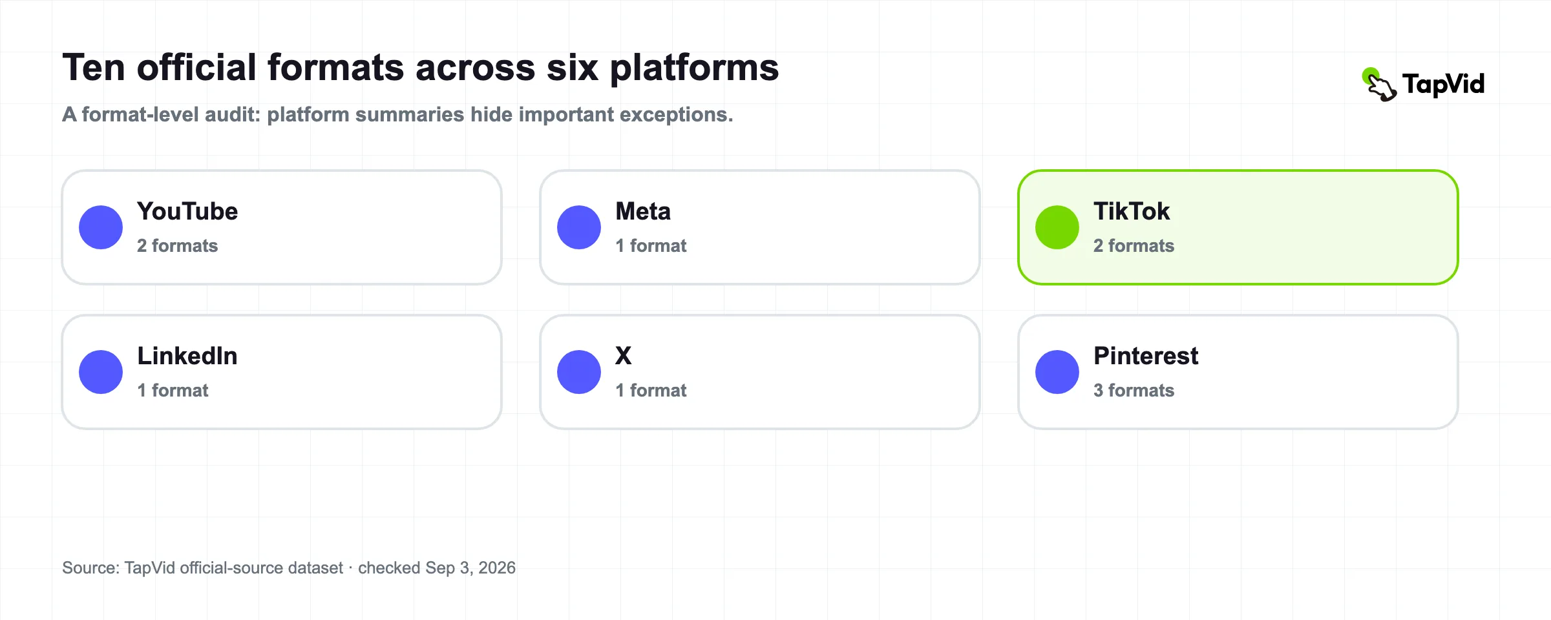Click the TapVid hand-pointer logo icon
1551x620 pixels.
(1379, 85)
